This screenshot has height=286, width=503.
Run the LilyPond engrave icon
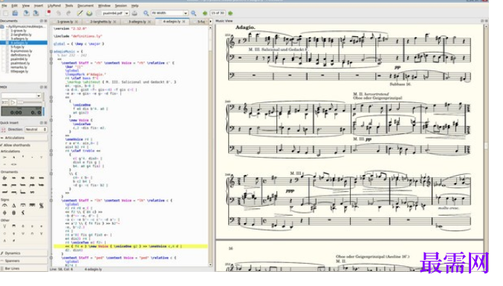tap(89, 13)
